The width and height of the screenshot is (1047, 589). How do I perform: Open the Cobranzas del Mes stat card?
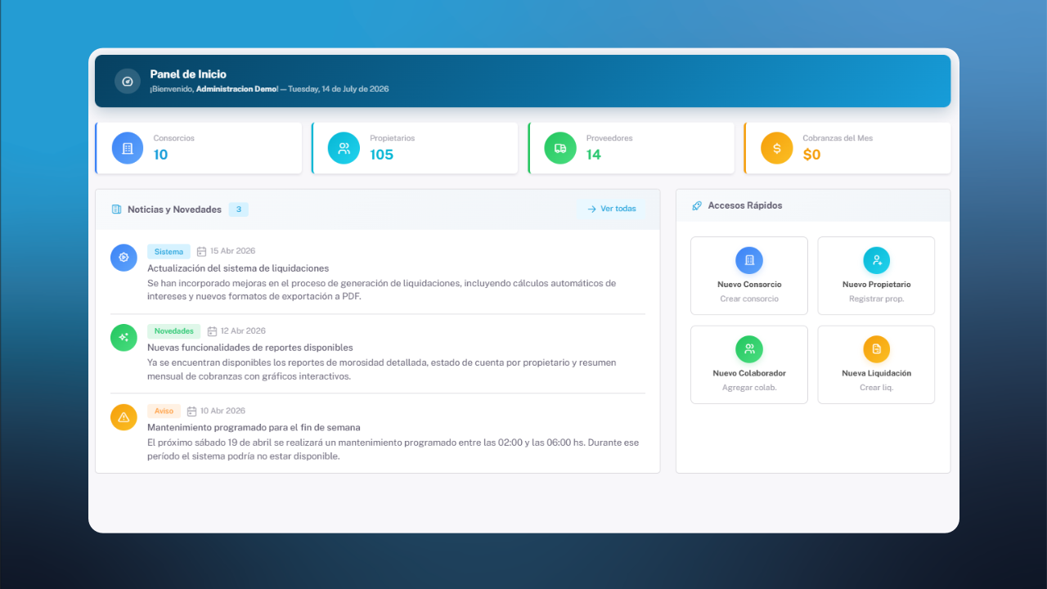point(847,148)
